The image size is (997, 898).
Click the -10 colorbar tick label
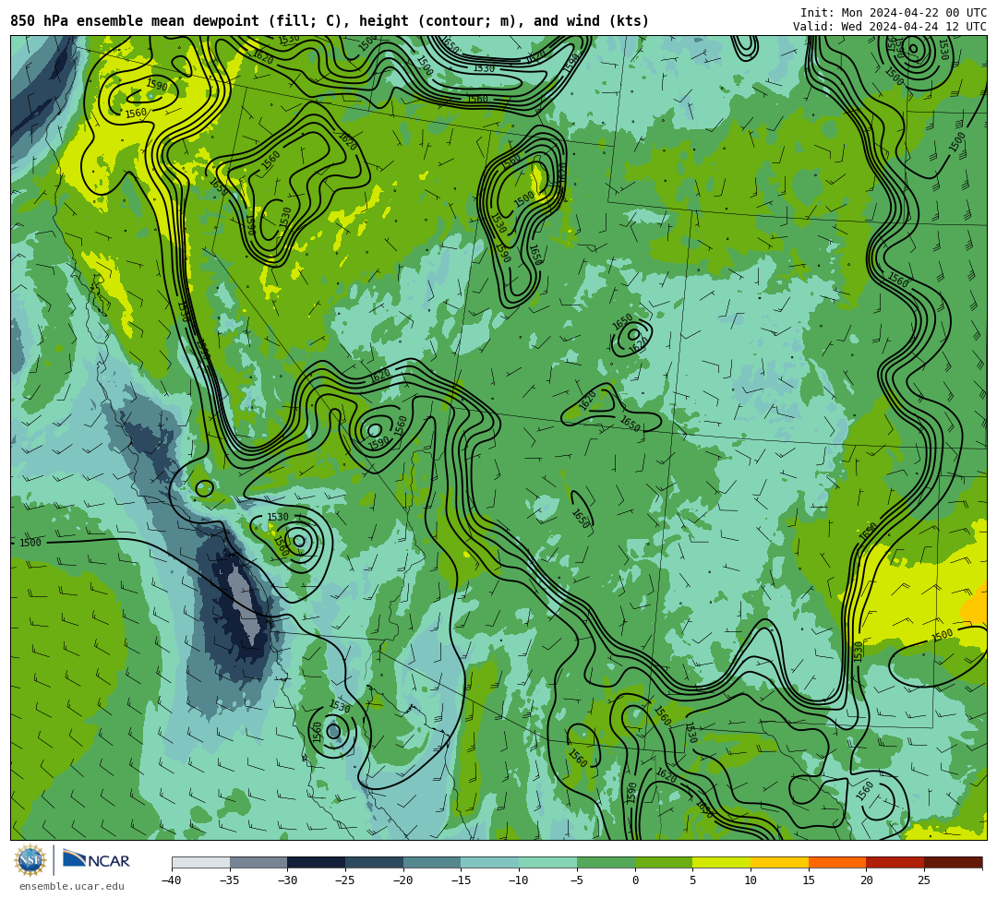tap(519, 880)
